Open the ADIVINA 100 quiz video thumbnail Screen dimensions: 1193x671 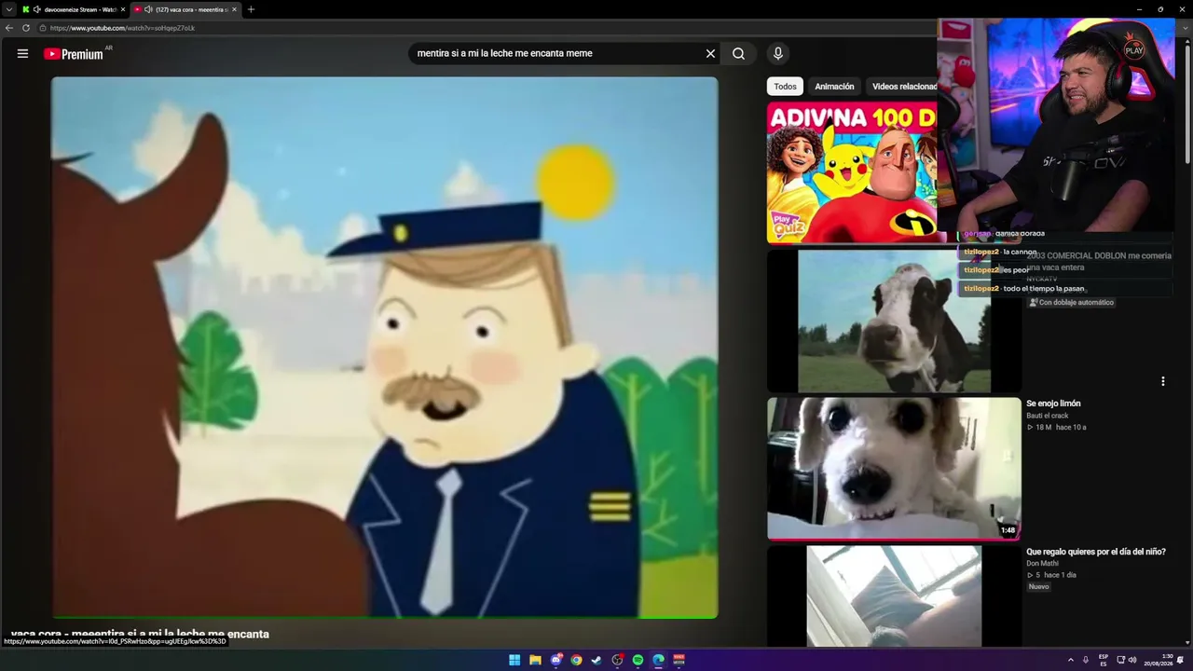(851, 172)
